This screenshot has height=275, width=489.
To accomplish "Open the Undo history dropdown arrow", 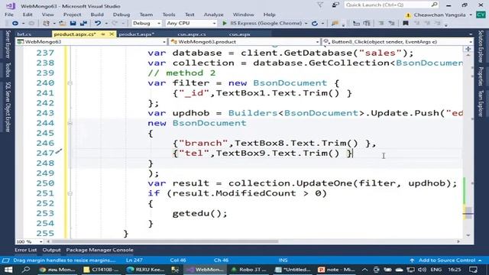I will pyautogui.click(x=106, y=24).
